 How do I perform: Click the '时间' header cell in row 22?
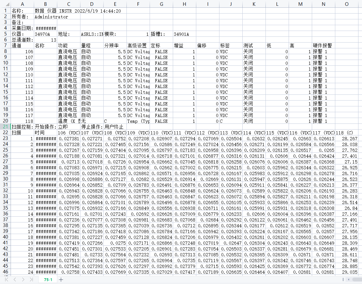click(45, 132)
